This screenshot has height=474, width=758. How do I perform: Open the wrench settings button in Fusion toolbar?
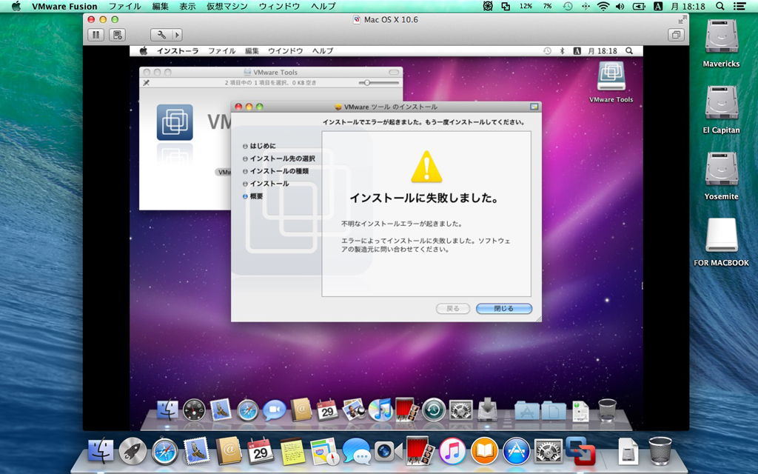pos(161,35)
